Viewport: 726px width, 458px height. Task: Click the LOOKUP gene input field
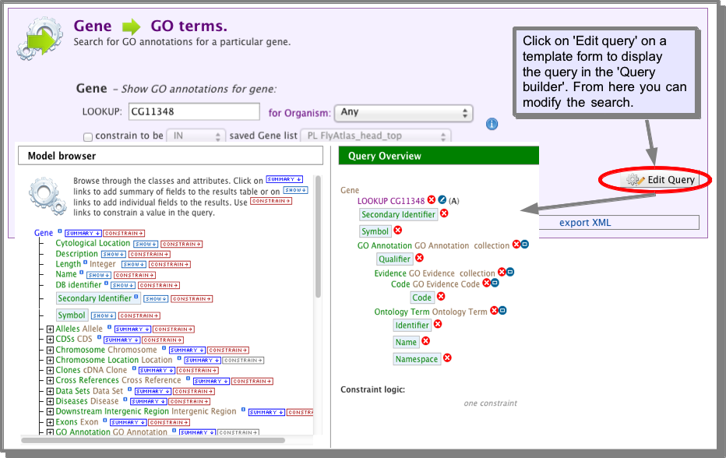click(x=194, y=111)
